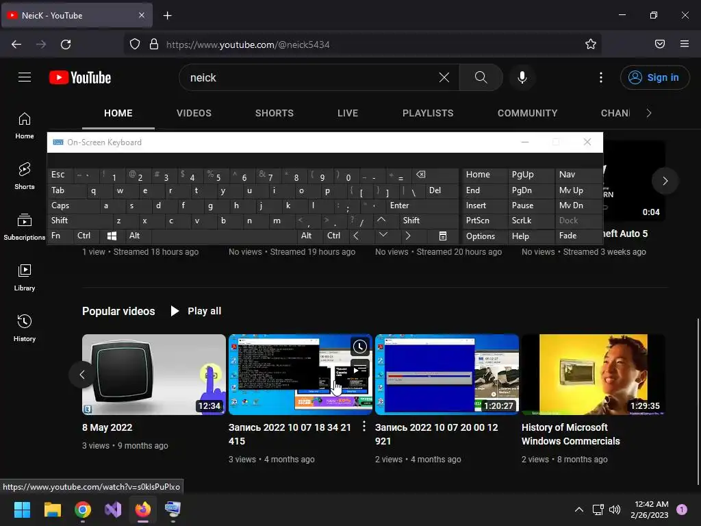Open YouTube settings three-dot menu
701x526 pixels.
click(x=601, y=77)
